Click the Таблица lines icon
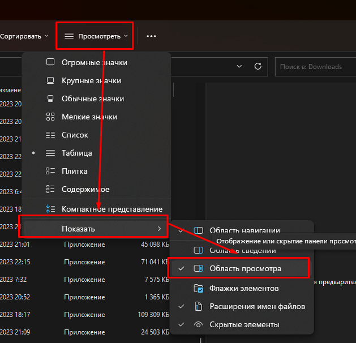356x343 pixels. (x=50, y=153)
